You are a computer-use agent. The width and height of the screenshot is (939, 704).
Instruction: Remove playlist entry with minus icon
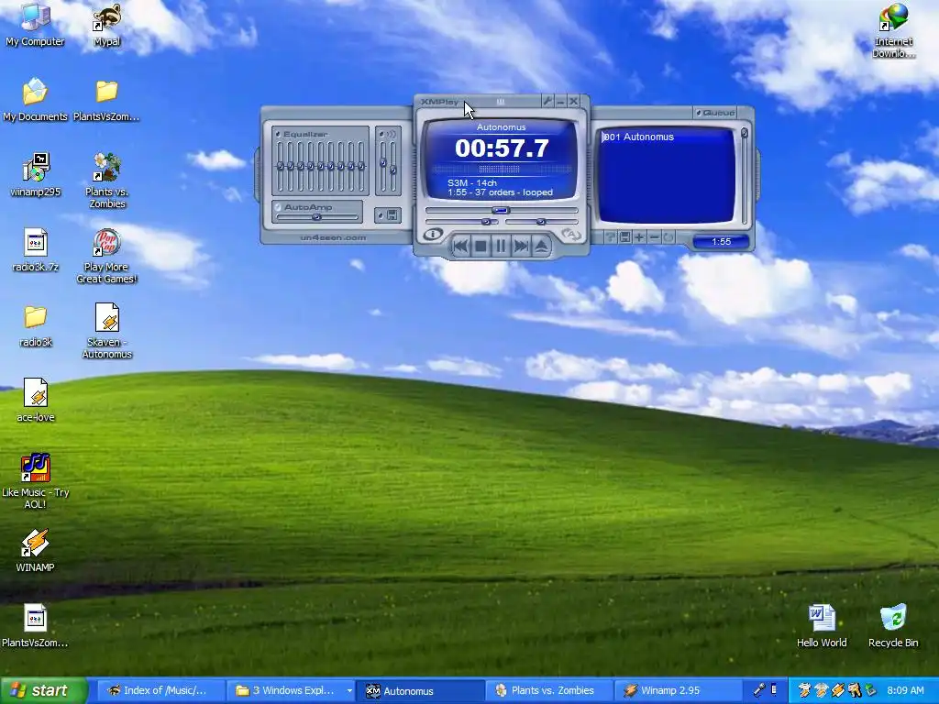(655, 237)
